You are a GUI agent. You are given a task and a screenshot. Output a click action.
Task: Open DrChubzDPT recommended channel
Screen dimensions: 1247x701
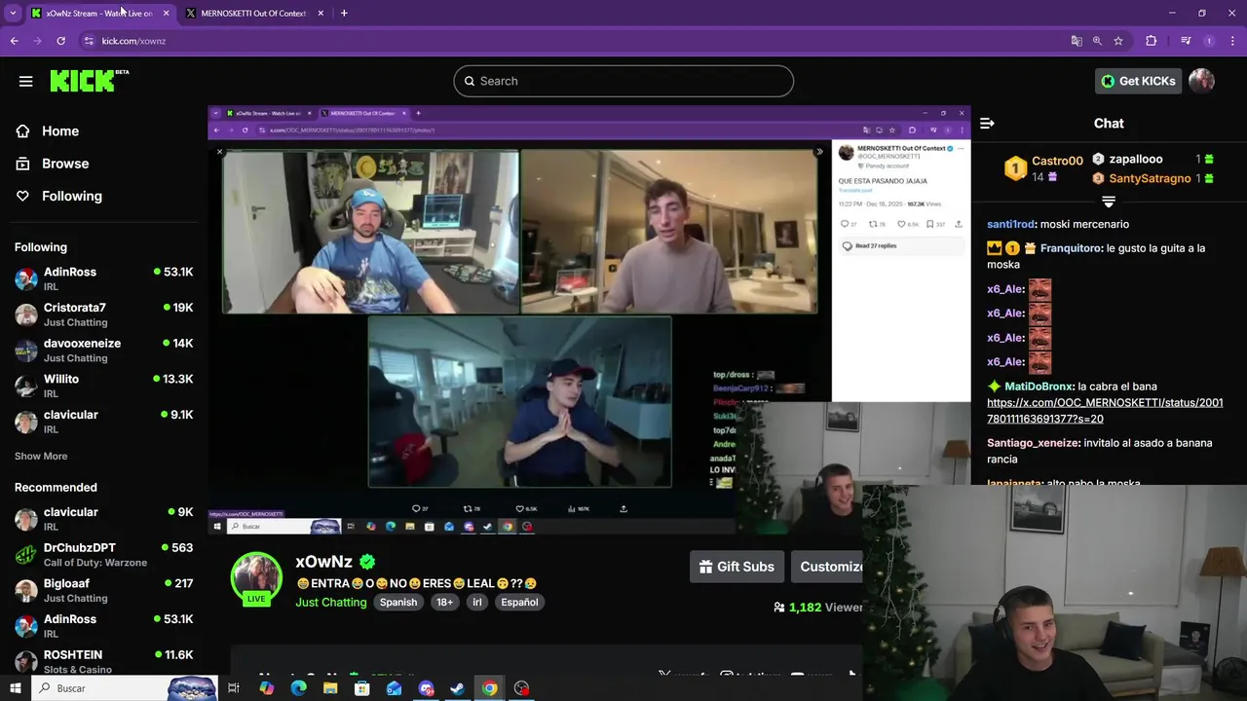pyautogui.click(x=103, y=555)
